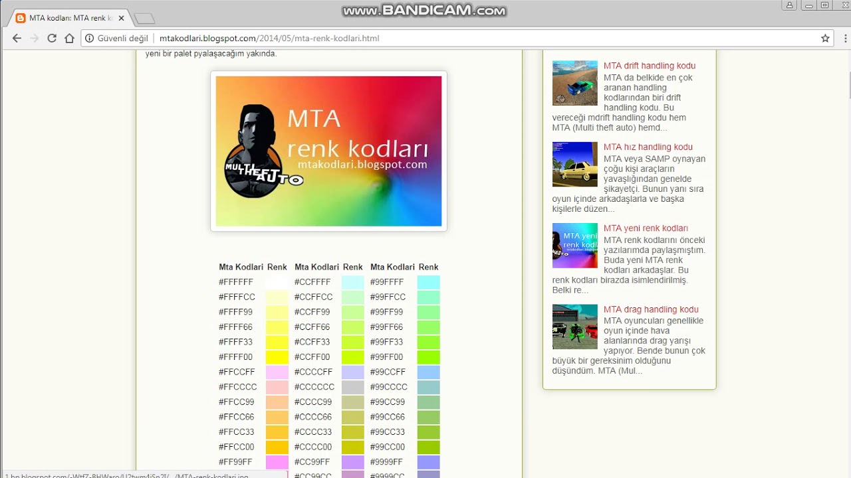The width and height of the screenshot is (851, 478).
Task: Select the MTA kodları: MTA renk tab
Action: pyautogui.click(x=69, y=18)
